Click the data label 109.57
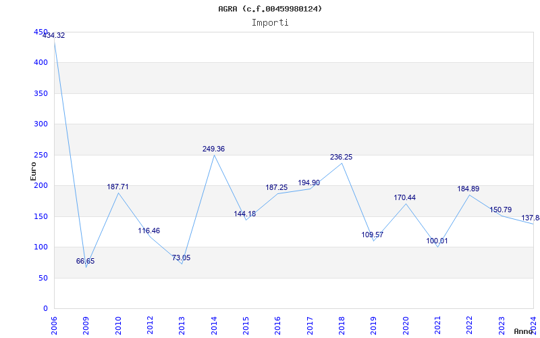The image size is (540, 338). click(373, 235)
